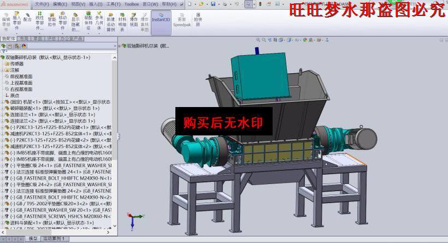This screenshot has height=243, width=448.
Task: Open dropdown arrow under 插入零部件
Action: pyautogui.click(x=16, y=33)
